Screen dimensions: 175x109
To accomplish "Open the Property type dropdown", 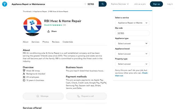I will [x=132, y=64].
